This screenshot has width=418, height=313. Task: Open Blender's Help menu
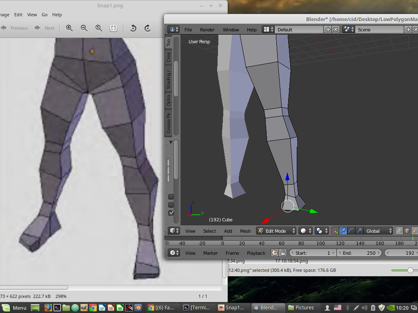(251, 29)
